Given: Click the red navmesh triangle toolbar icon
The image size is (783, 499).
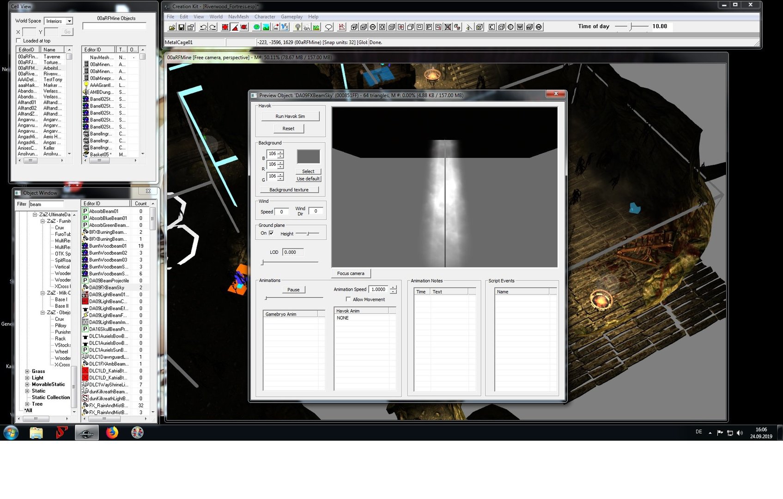Looking at the screenshot, I should pos(342,27).
